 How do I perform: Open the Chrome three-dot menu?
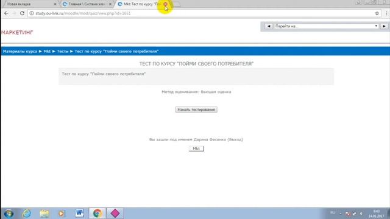pyautogui.click(x=386, y=13)
